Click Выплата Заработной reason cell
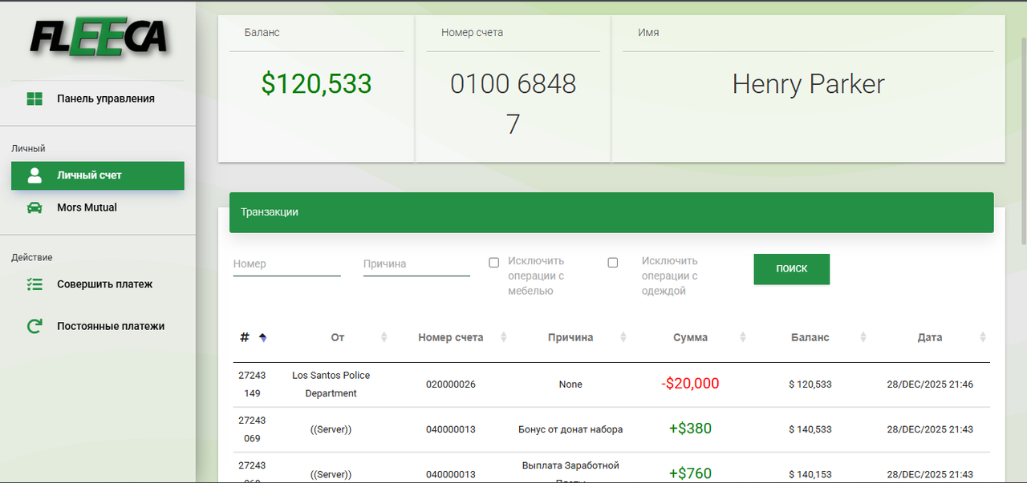The height and width of the screenshot is (483, 1027). pyautogui.click(x=570, y=472)
